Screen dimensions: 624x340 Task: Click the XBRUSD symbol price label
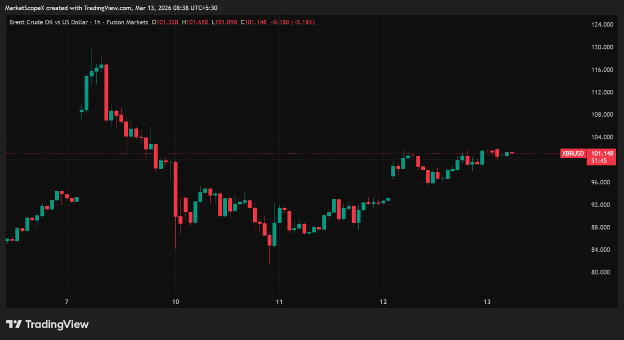[x=574, y=154]
